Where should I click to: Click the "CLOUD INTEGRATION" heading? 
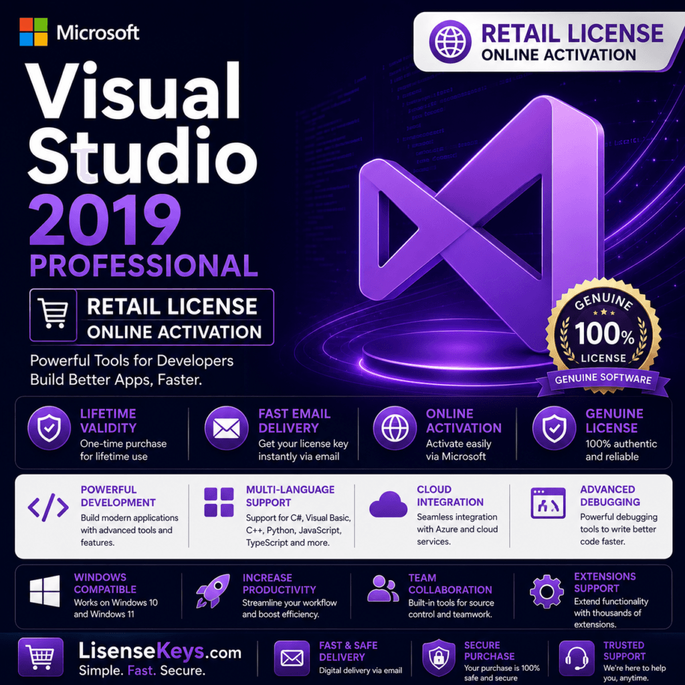(450, 496)
